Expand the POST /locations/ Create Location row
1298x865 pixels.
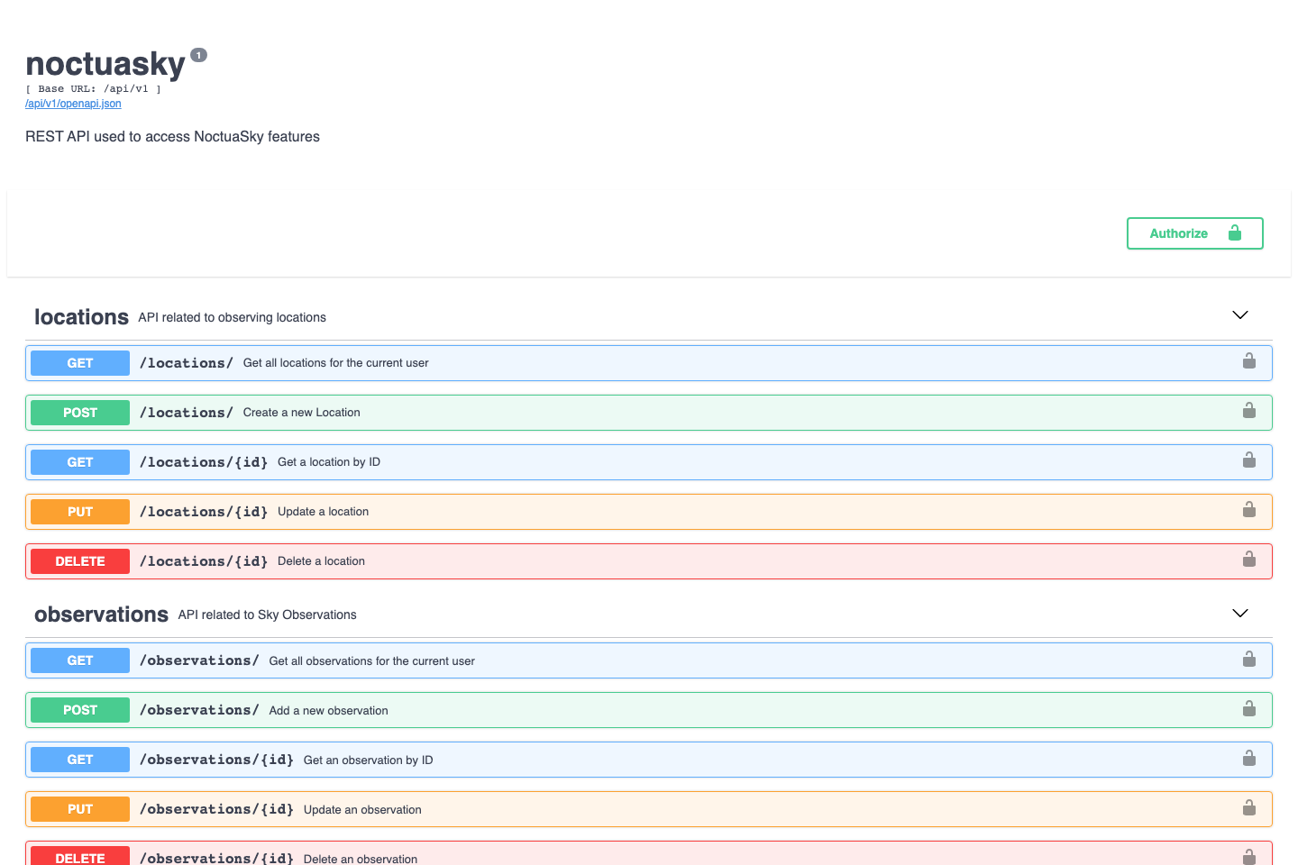coord(541,412)
